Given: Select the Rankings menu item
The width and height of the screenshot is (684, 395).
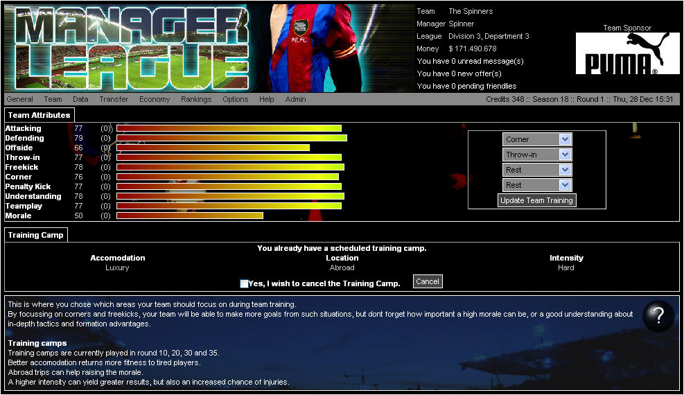Looking at the screenshot, I should (x=196, y=99).
